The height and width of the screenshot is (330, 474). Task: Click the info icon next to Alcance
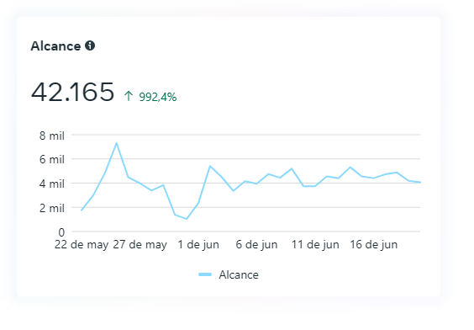coord(90,45)
